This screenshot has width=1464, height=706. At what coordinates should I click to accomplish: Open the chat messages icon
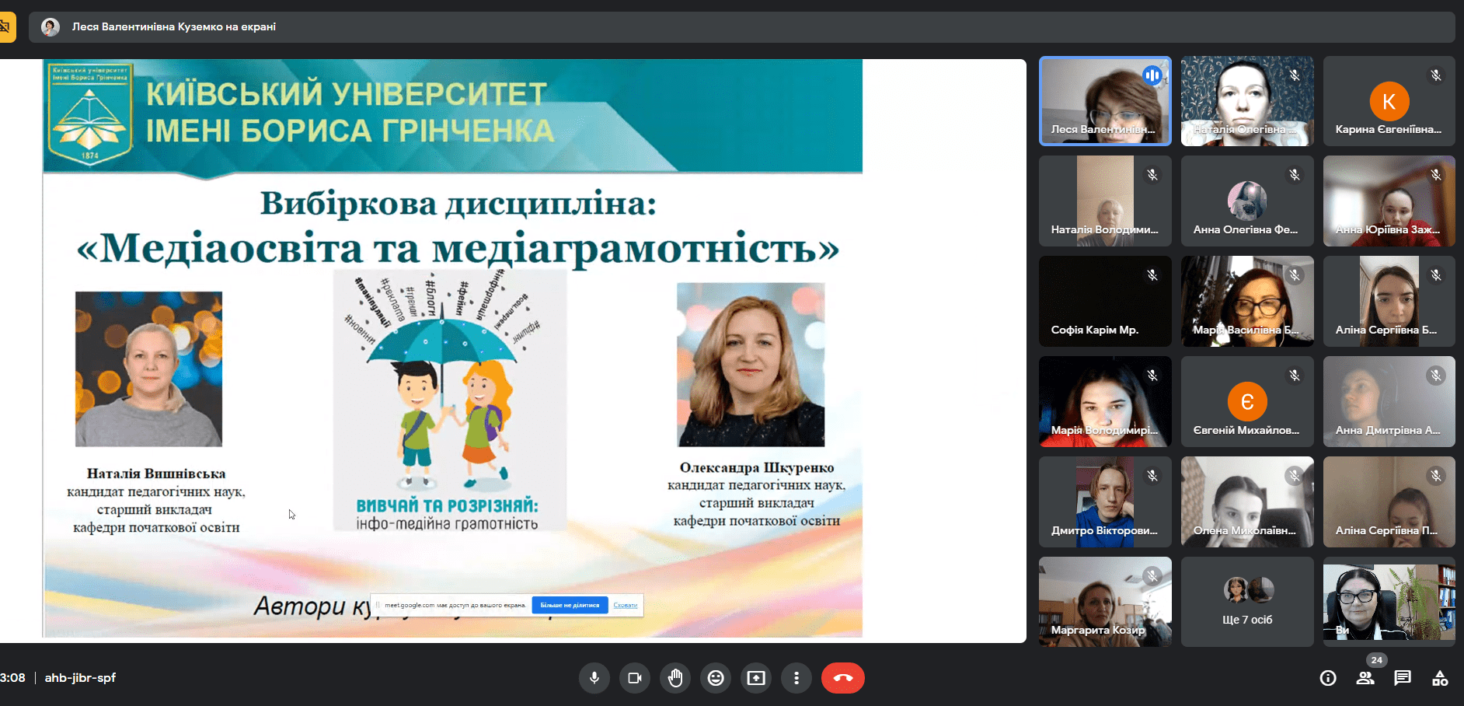pyautogui.click(x=1403, y=678)
